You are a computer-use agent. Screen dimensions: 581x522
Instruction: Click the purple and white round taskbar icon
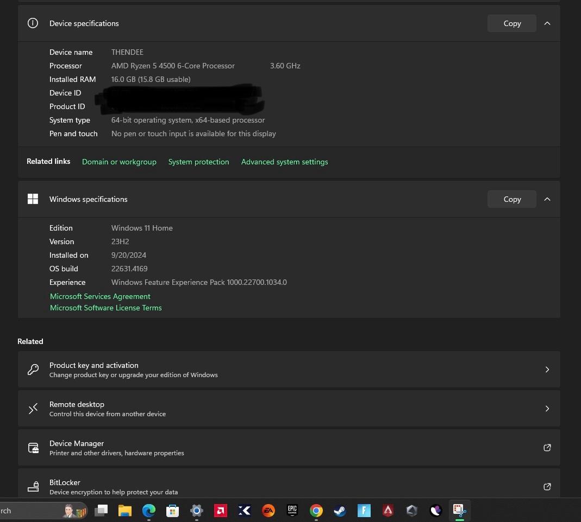click(436, 511)
